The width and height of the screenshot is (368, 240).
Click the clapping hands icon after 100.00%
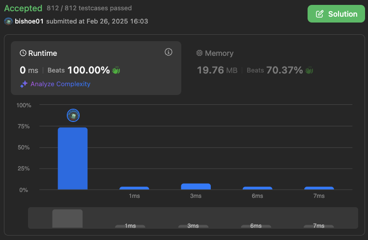pyautogui.click(x=116, y=70)
